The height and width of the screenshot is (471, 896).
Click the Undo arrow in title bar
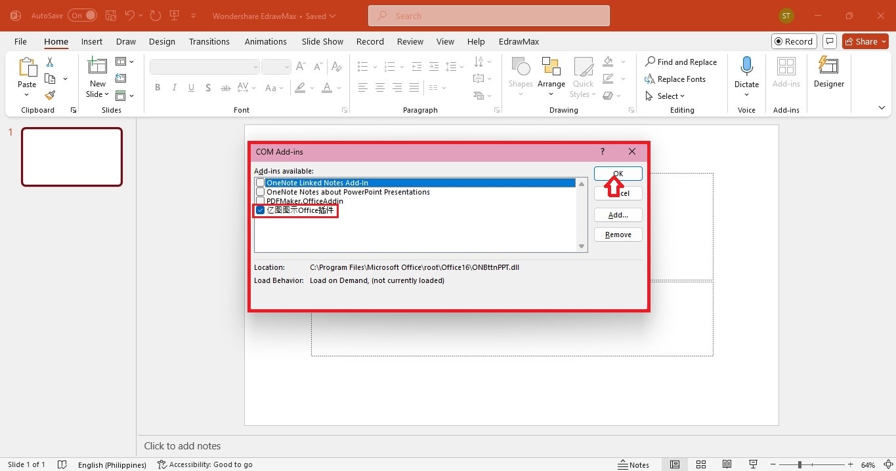pyautogui.click(x=130, y=15)
